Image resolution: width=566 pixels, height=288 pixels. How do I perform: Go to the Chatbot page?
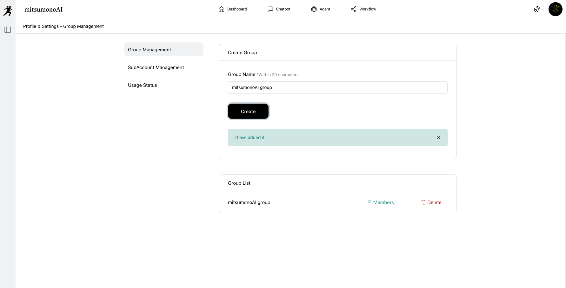pos(283,9)
